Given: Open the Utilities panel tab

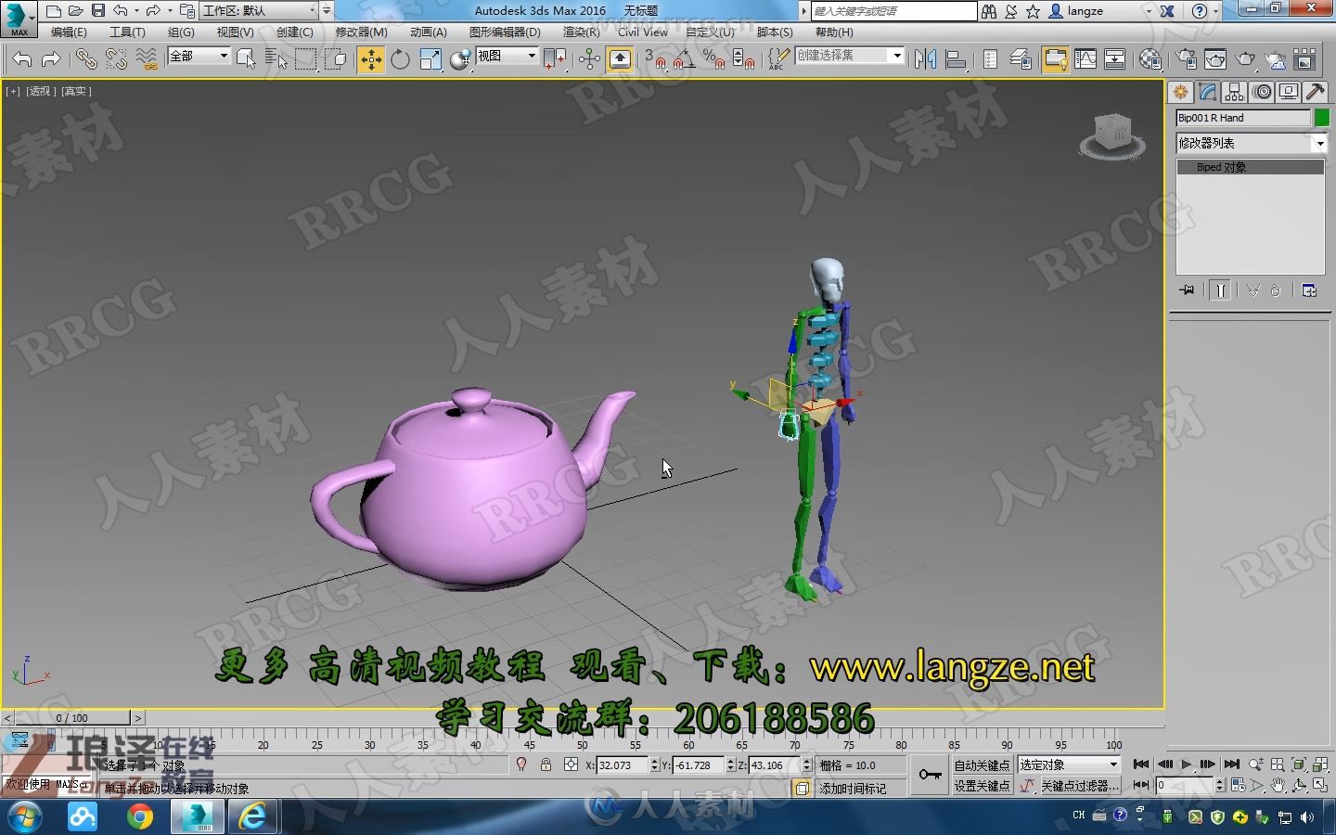Looking at the screenshot, I should pos(1315,92).
